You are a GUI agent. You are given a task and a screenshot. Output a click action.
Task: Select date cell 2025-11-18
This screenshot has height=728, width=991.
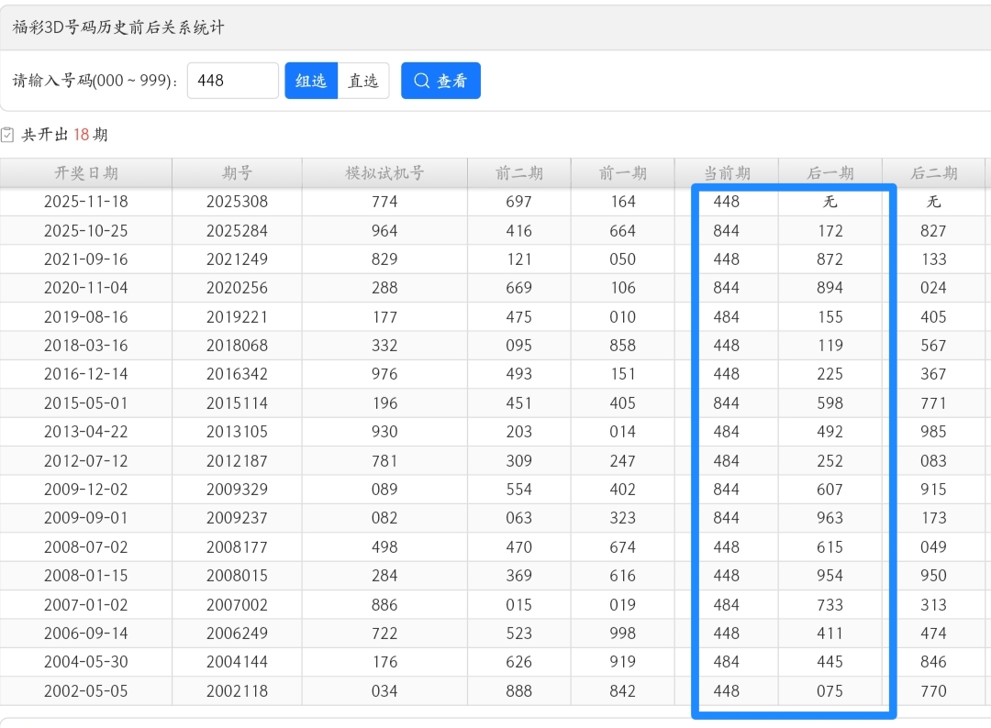click(86, 202)
